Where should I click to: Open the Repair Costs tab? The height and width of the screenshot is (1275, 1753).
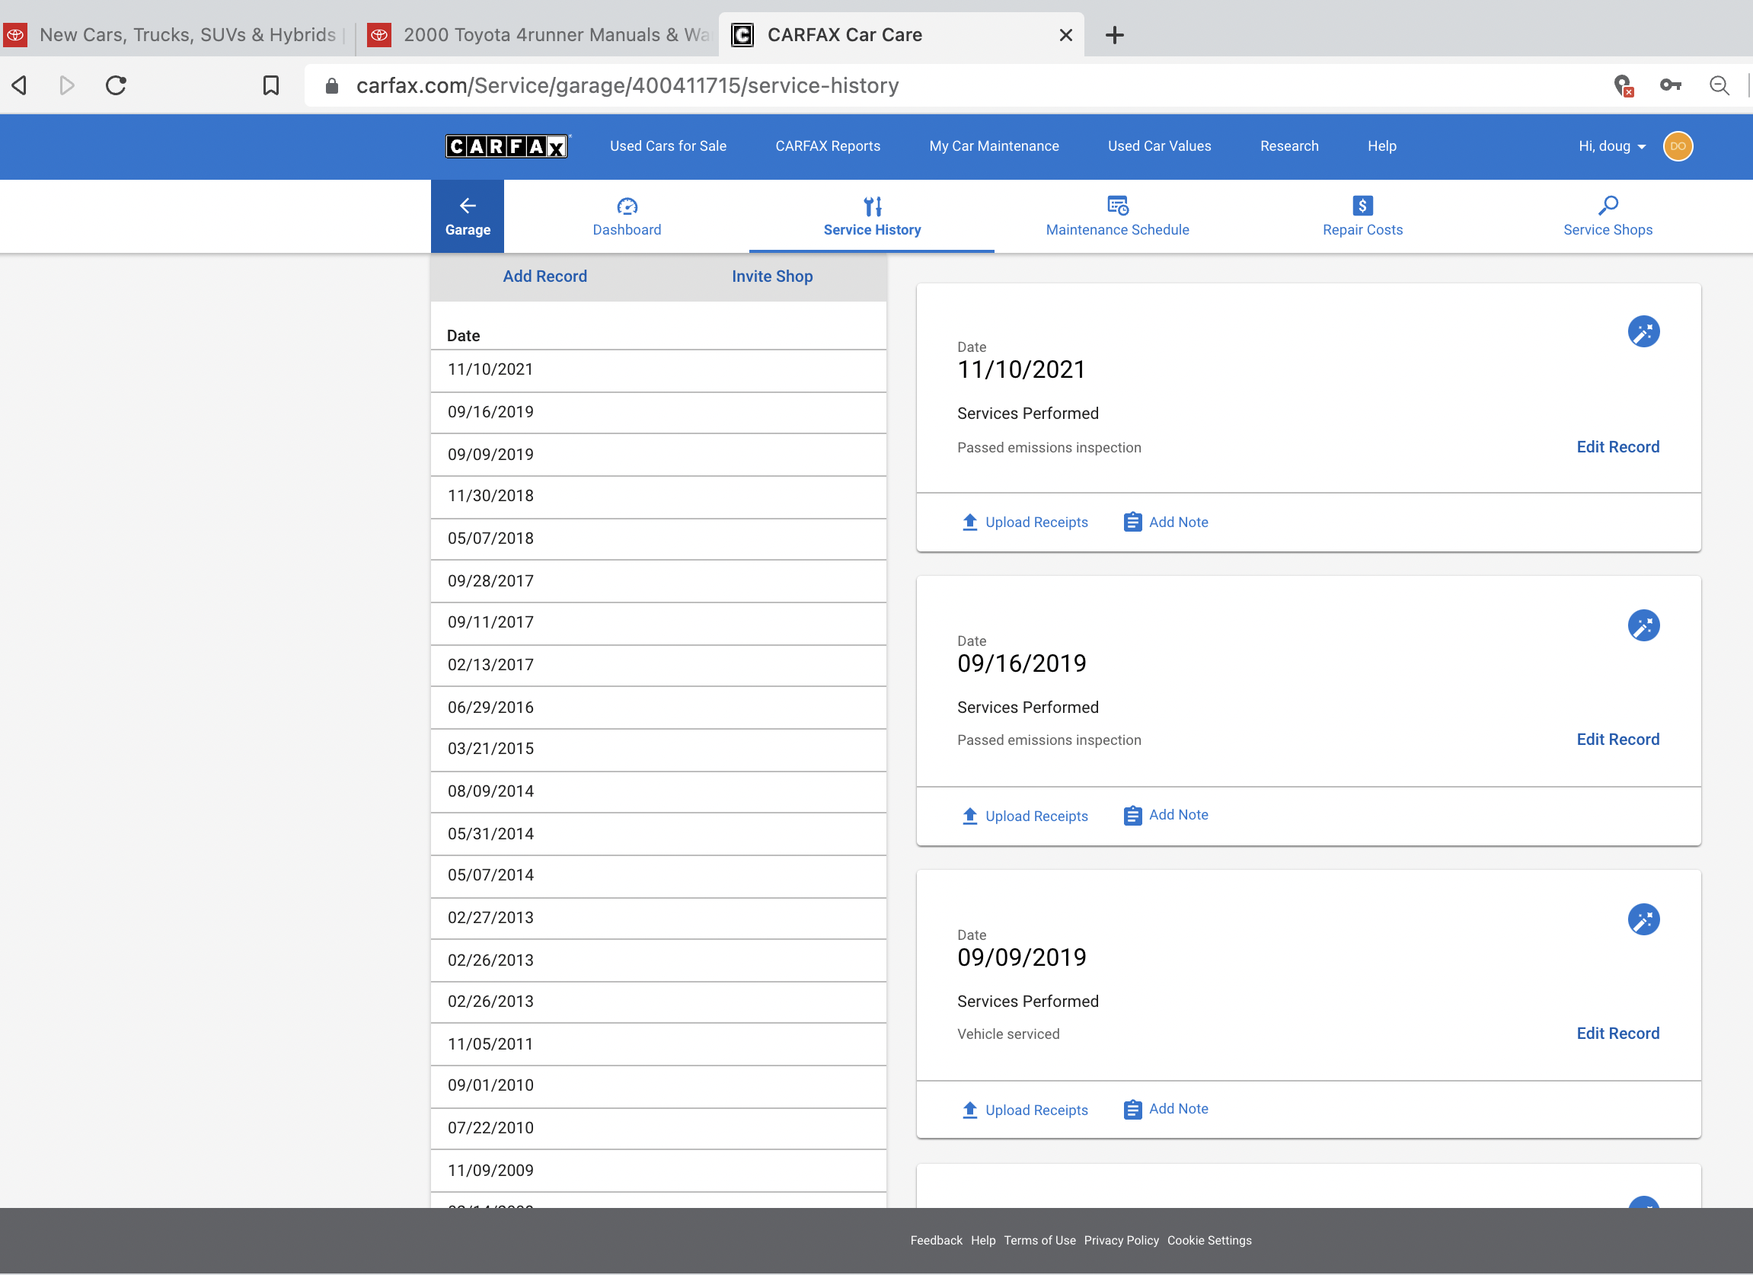pyautogui.click(x=1362, y=216)
